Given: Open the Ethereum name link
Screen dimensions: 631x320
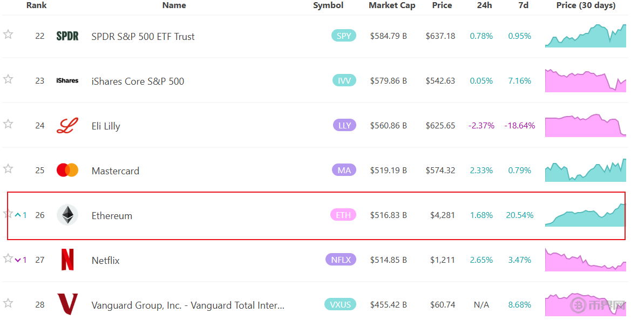Looking at the screenshot, I should [112, 216].
